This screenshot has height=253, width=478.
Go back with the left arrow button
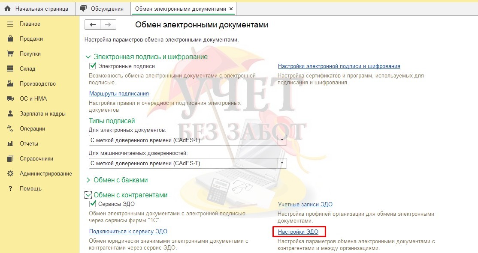pyautogui.click(x=93, y=25)
